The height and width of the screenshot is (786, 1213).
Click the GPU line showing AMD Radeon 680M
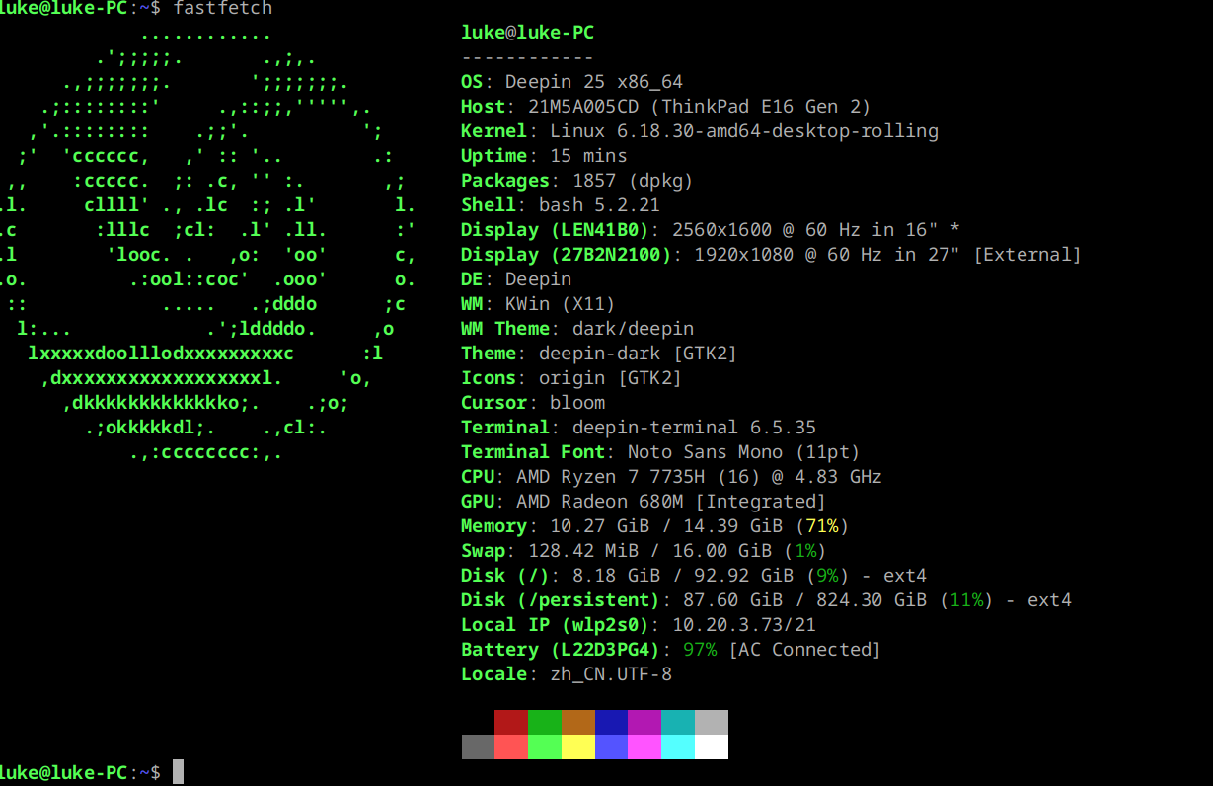[x=644, y=502]
